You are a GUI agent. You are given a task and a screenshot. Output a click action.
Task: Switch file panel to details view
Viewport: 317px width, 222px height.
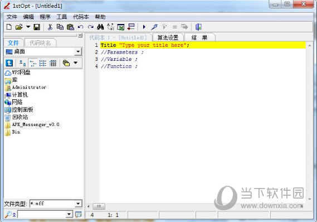(53, 63)
